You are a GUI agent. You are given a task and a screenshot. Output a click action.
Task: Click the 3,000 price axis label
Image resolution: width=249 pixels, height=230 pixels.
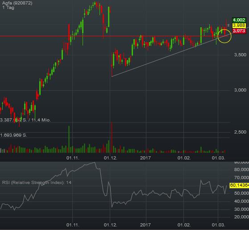point(240,90)
